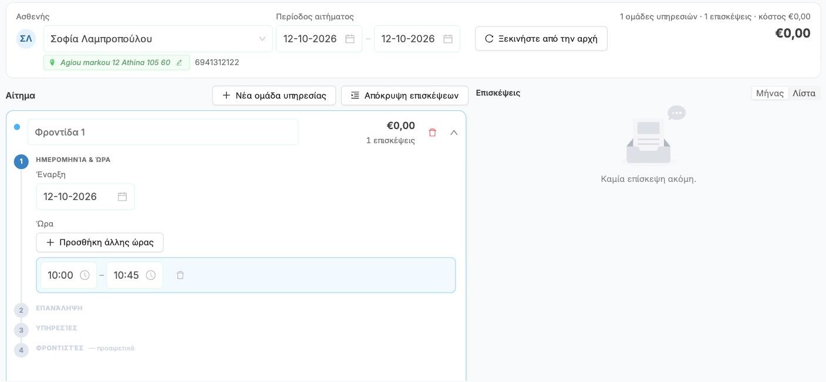
Task: Select step 1 Ημερομηνία & Ώρα
Action: click(x=73, y=160)
